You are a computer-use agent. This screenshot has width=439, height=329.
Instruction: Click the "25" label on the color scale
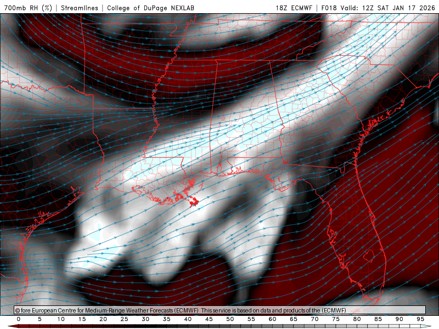pyautogui.click(x=125, y=319)
